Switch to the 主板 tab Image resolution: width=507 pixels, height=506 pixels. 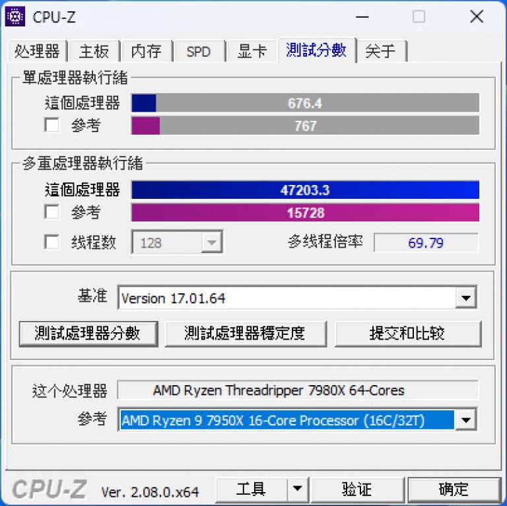click(94, 51)
